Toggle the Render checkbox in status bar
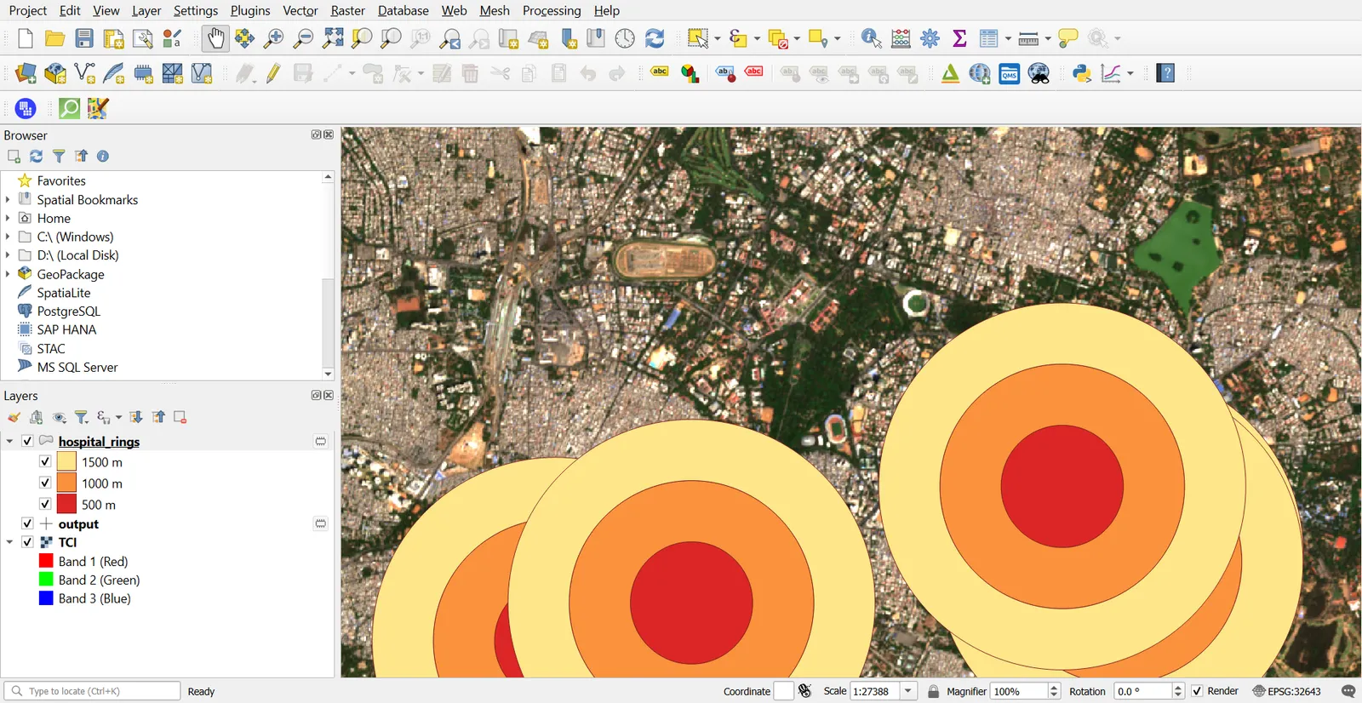The image size is (1362, 703). point(1197,691)
